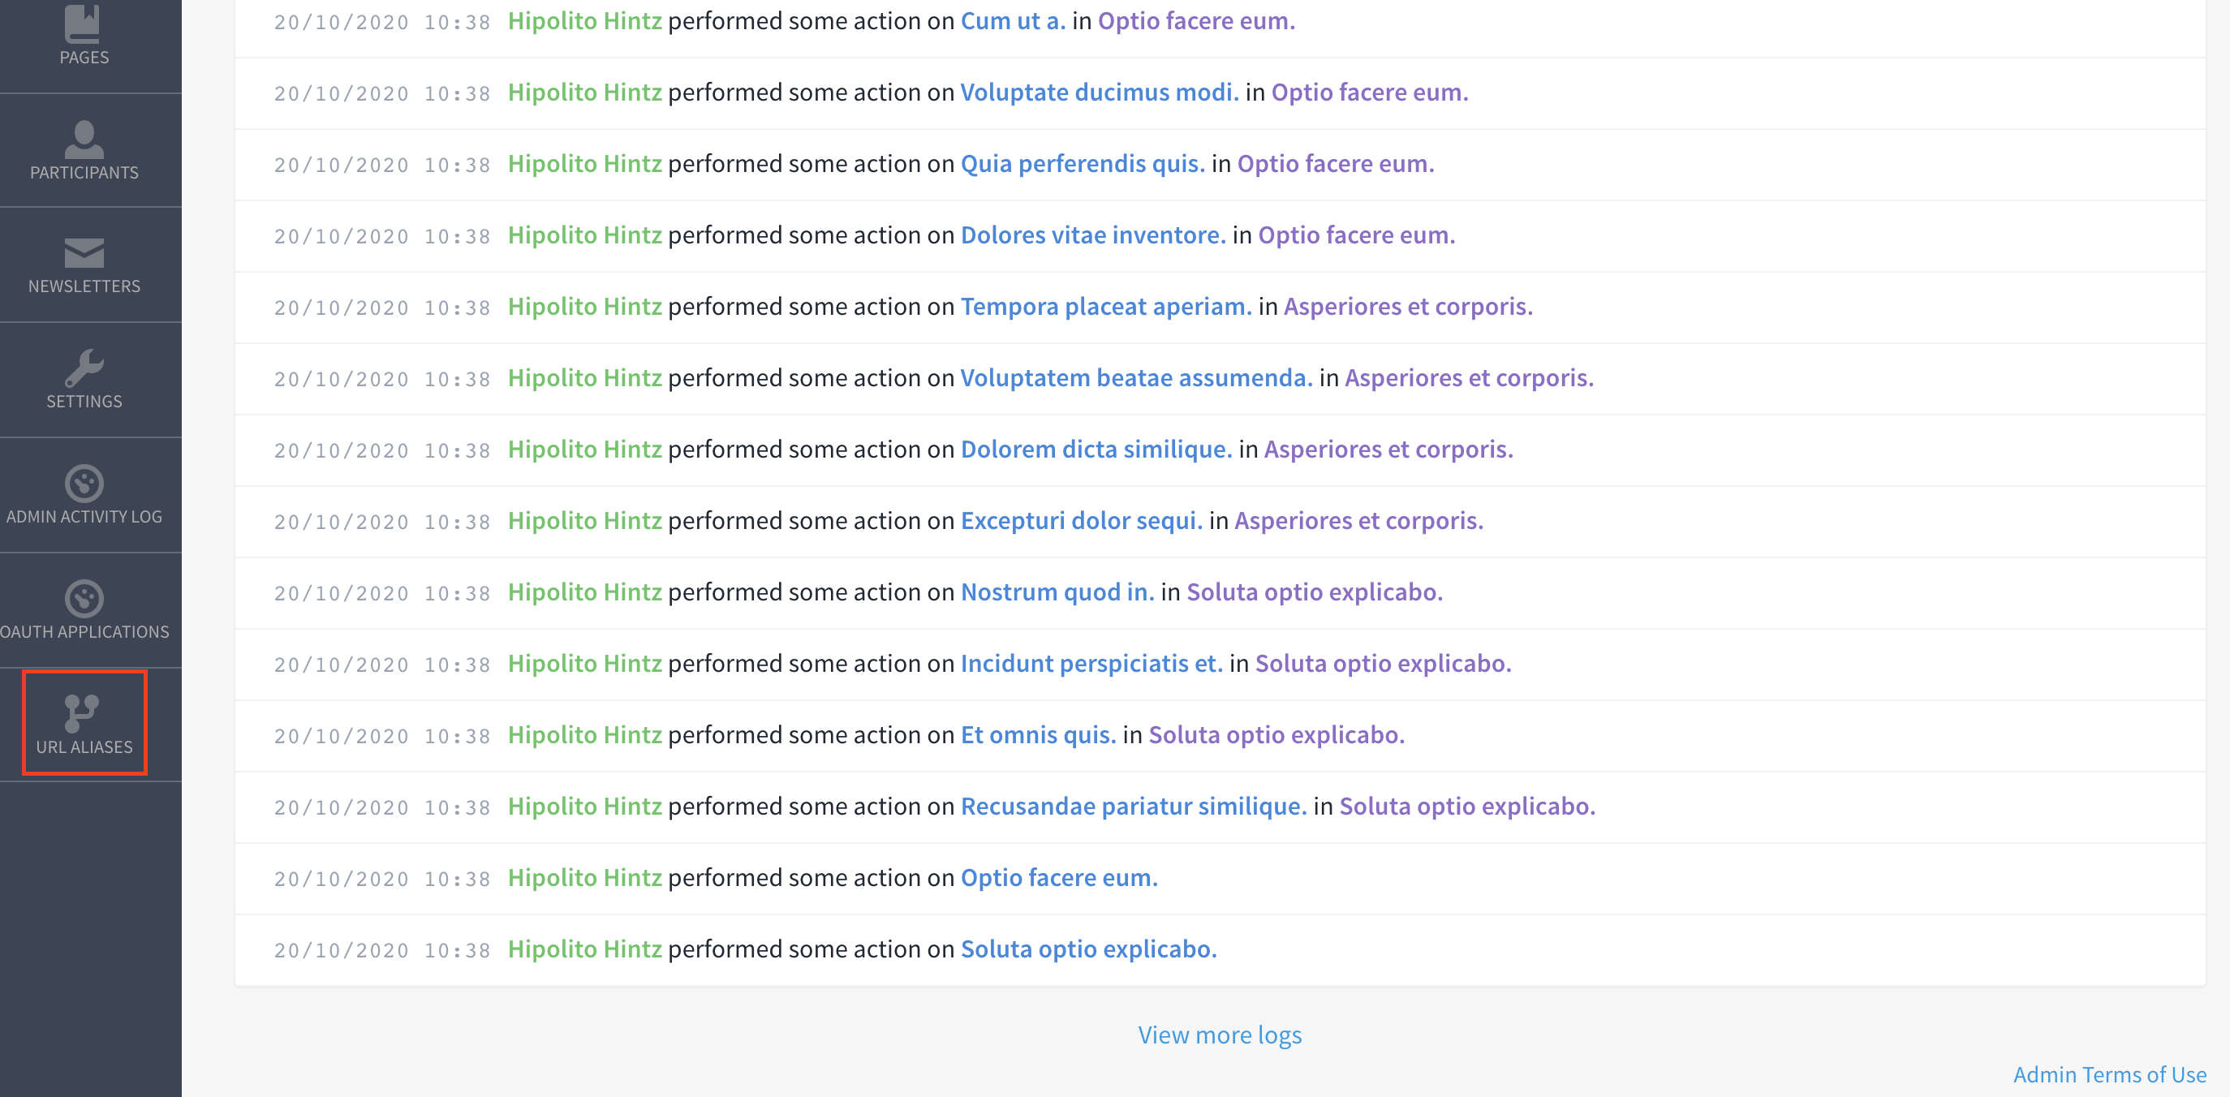Open Dolores vitae inventore. link
The height and width of the screenshot is (1097, 2230).
pyautogui.click(x=1093, y=234)
